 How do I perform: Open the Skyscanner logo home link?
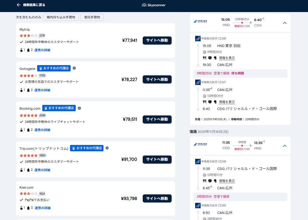pos(154,5)
